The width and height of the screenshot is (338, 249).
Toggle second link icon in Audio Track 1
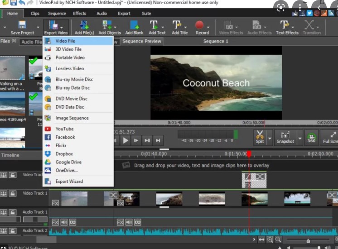tap(138, 222)
